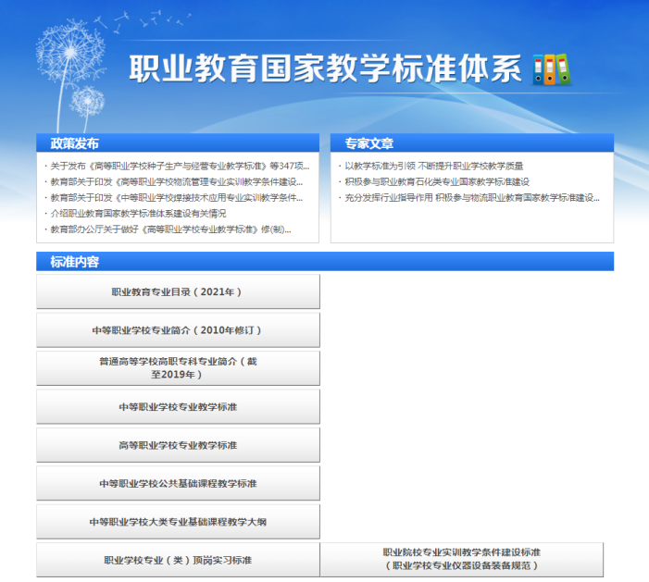Select 高等职业学校专业教学标准 button
Screen dimensions: 649x582
(178, 445)
